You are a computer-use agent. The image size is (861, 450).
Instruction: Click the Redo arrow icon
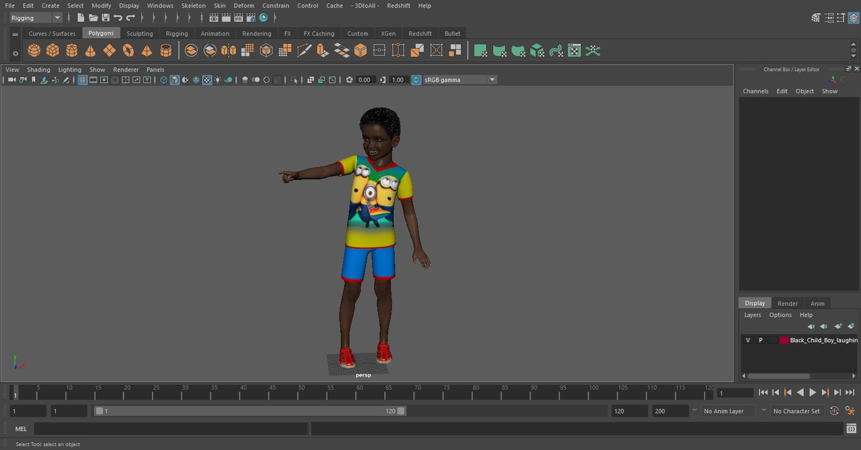(130, 18)
